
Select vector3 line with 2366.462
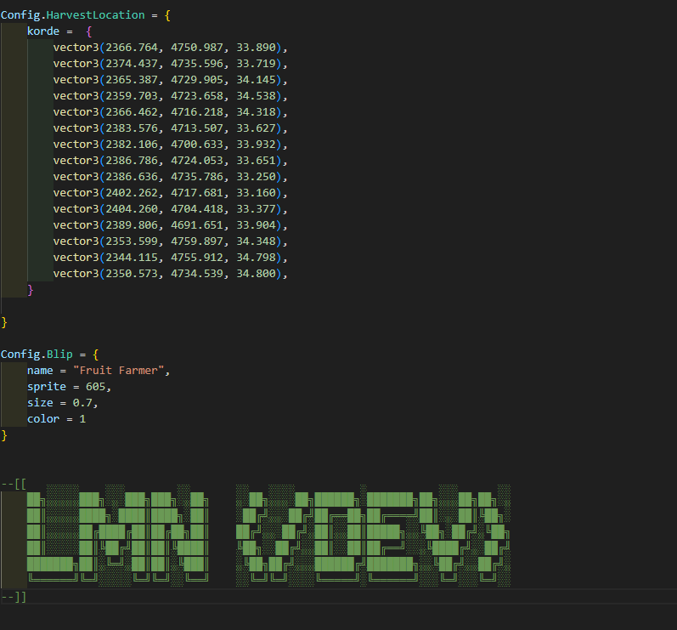point(170,112)
